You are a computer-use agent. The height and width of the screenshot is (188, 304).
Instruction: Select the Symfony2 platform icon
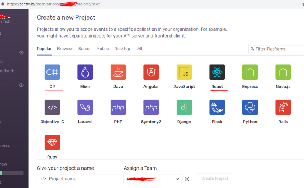click(x=151, y=107)
